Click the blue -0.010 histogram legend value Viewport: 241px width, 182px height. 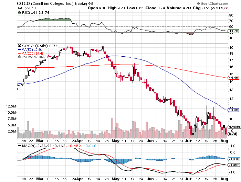[x=90, y=146]
